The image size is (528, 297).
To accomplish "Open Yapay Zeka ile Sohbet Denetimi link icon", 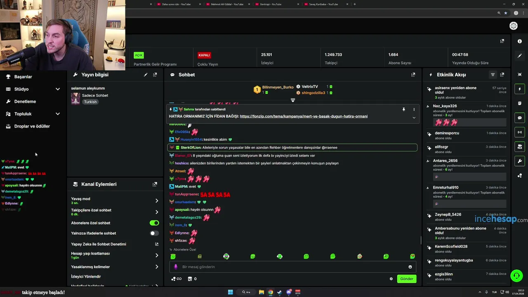I will tap(157, 244).
